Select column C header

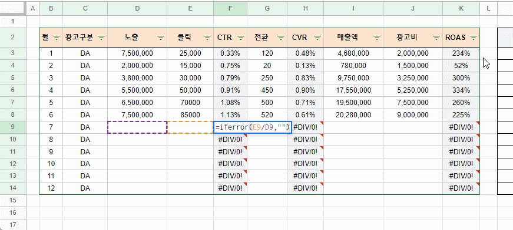tap(85, 9)
